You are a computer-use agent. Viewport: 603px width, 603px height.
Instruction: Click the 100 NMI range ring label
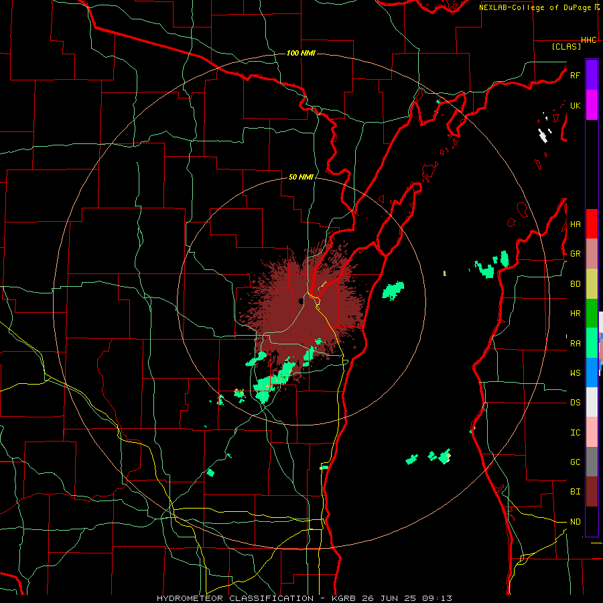pyautogui.click(x=301, y=53)
